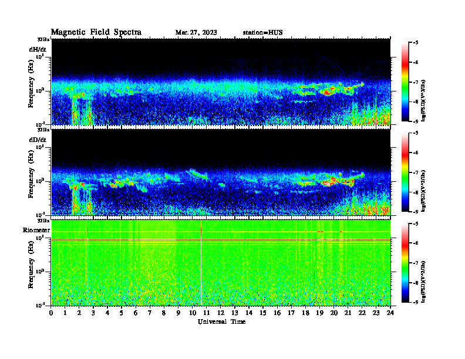Screen dimensions: 465x359
Task: Click the "Universal Time" axis title
Action: pyautogui.click(x=221, y=321)
